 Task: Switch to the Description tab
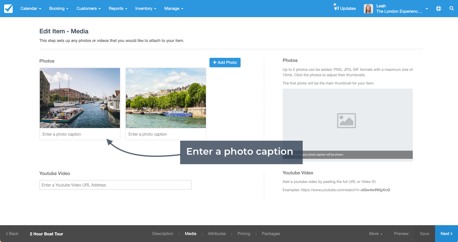point(163,234)
